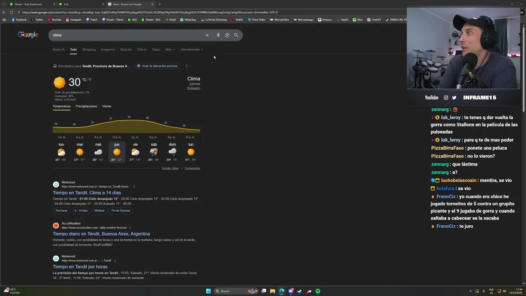Open the PayPal bookmark
Screen dimensions: 526x296
click(x=342, y=20)
